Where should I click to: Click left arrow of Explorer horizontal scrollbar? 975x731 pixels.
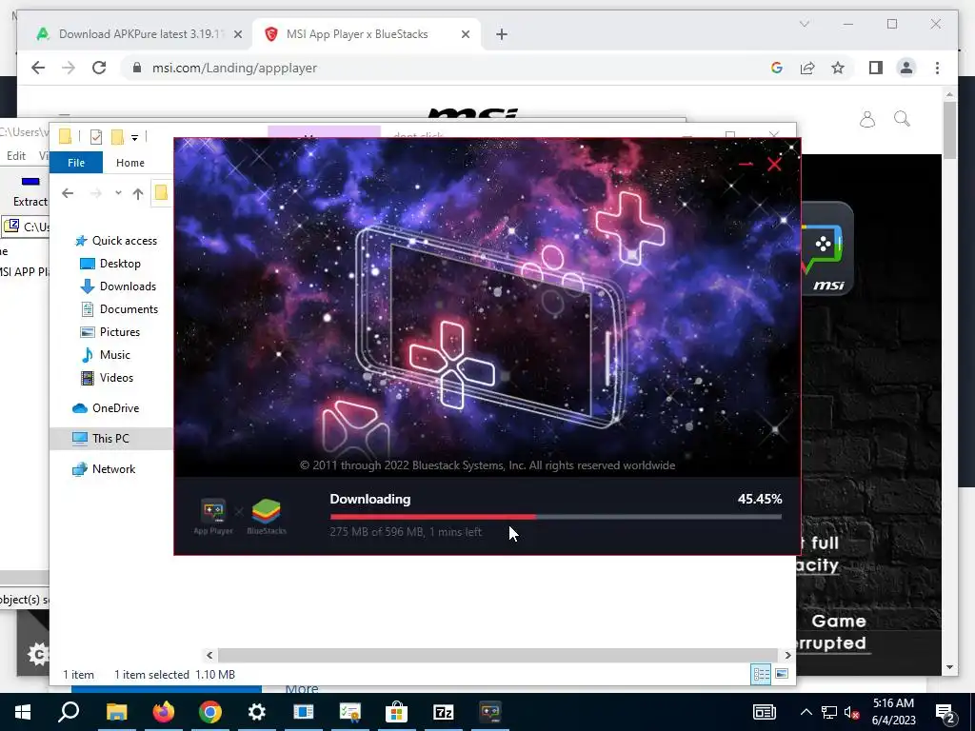tap(209, 655)
